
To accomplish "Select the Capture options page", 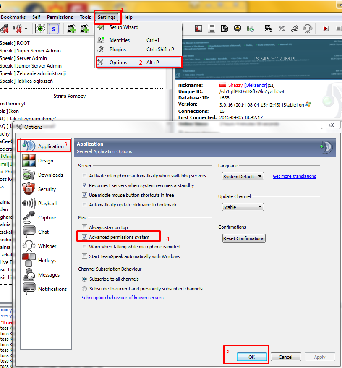I will pos(46,218).
